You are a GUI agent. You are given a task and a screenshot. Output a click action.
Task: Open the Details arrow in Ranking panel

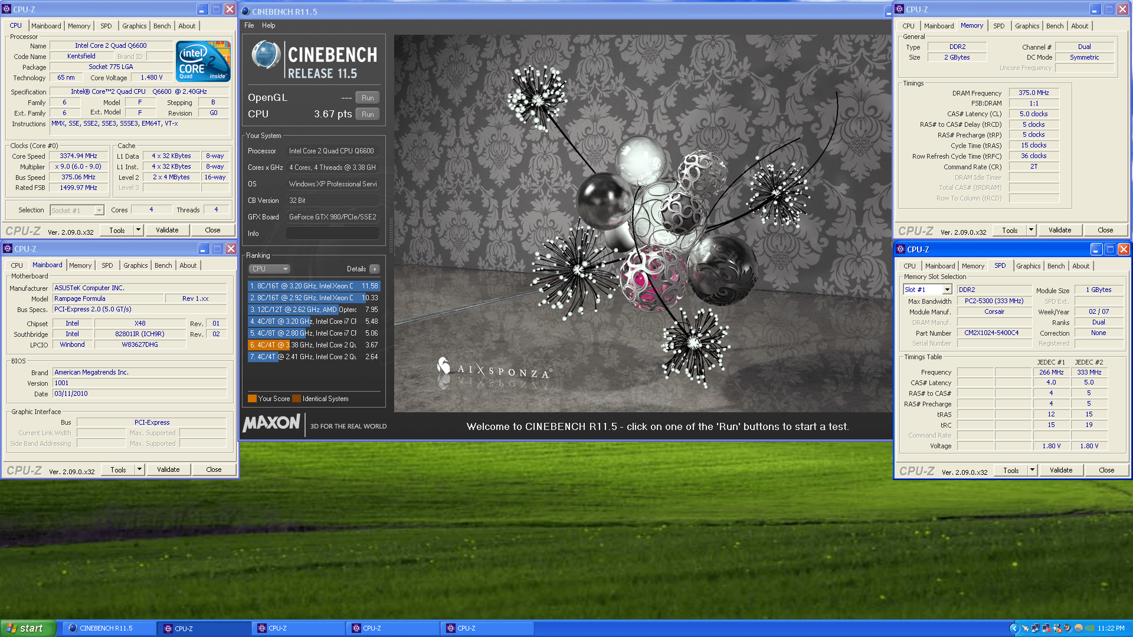tap(374, 269)
